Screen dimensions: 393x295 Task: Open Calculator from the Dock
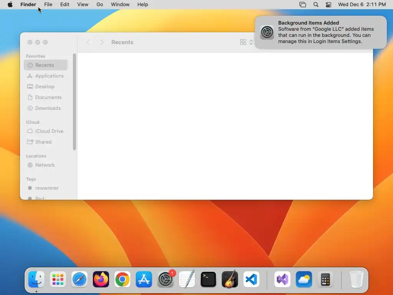point(325,279)
